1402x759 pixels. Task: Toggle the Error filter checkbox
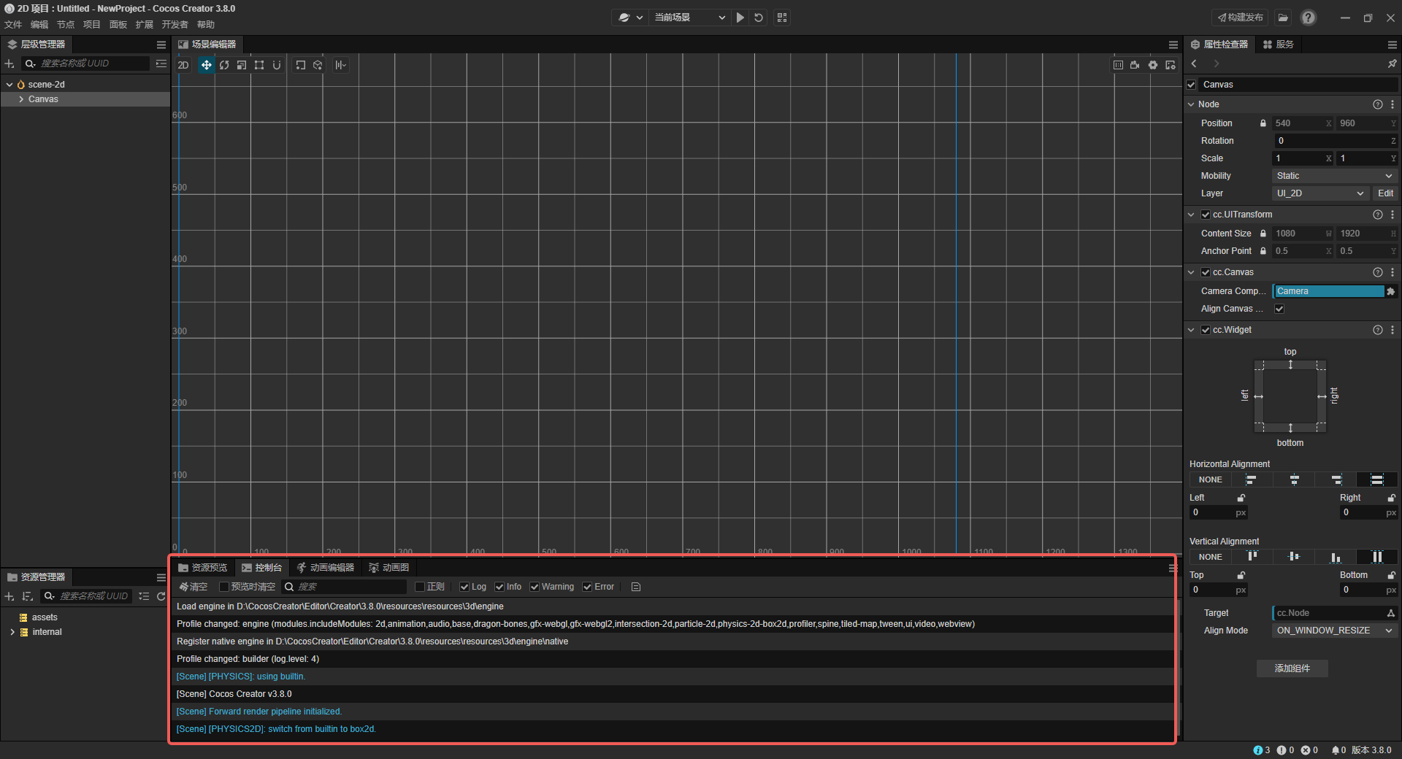click(587, 587)
